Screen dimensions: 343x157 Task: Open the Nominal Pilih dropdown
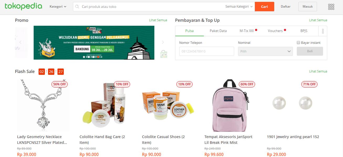coord(265,51)
